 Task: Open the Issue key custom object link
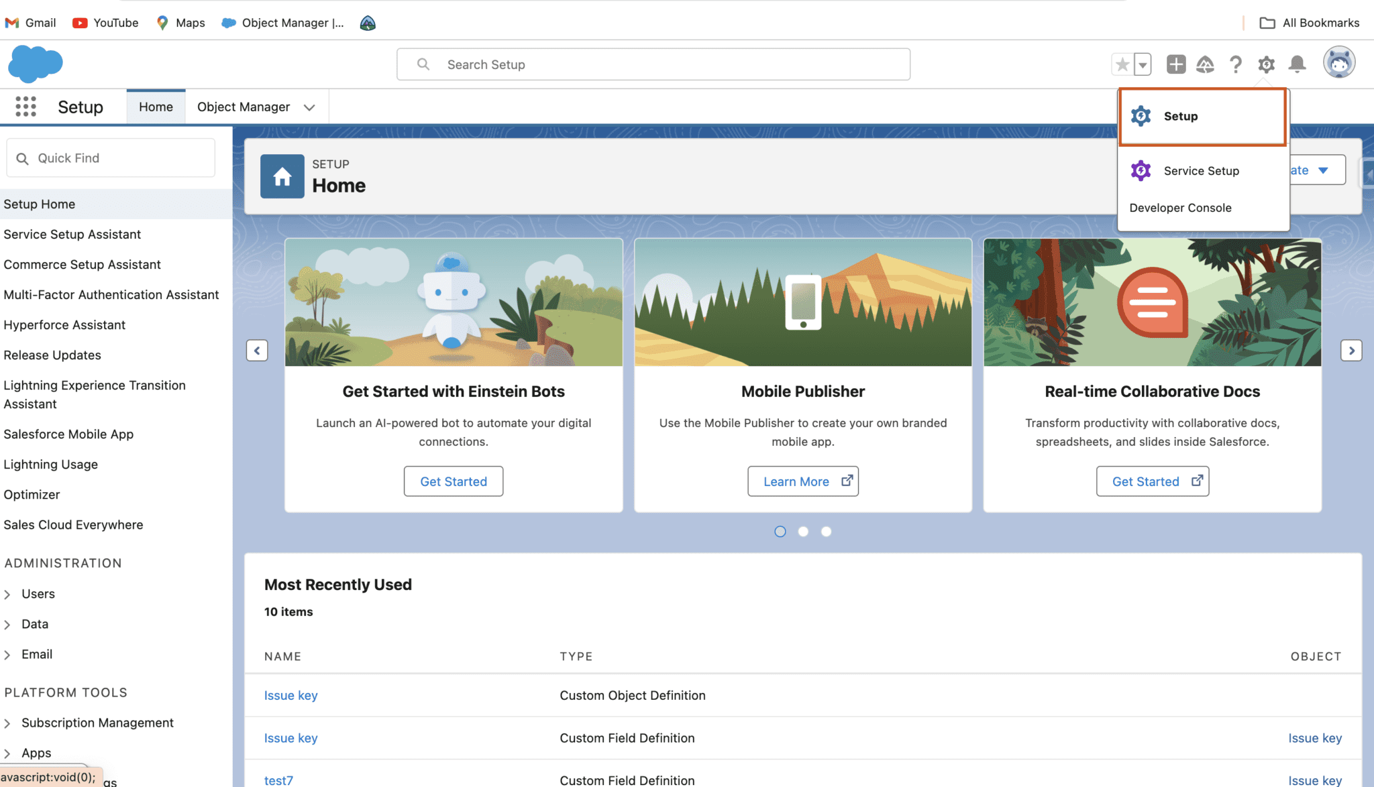point(290,695)
